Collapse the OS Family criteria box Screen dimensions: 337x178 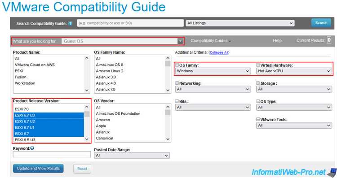click(177, 65)
